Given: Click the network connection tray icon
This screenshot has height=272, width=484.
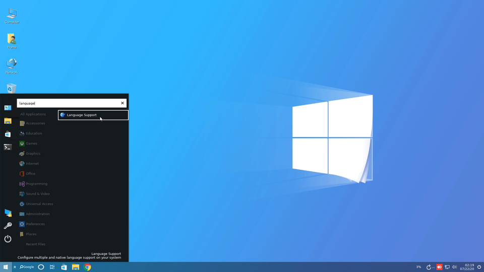Looking at the screenshot, I should coord(447,267).
